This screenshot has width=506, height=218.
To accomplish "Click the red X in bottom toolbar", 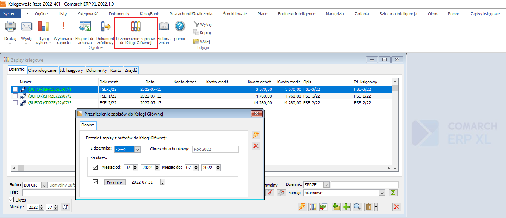I will point(397,206).
